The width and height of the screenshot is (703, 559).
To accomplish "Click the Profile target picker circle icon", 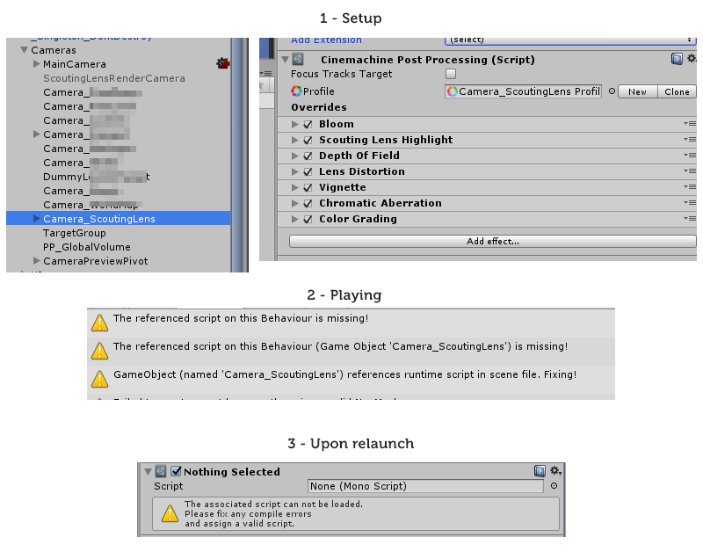I will (x=610, y=91).
